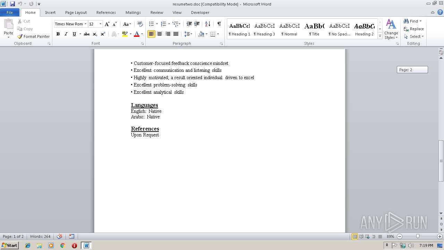Click font color red A button
The image size is (444, 250).
(137, 34)
